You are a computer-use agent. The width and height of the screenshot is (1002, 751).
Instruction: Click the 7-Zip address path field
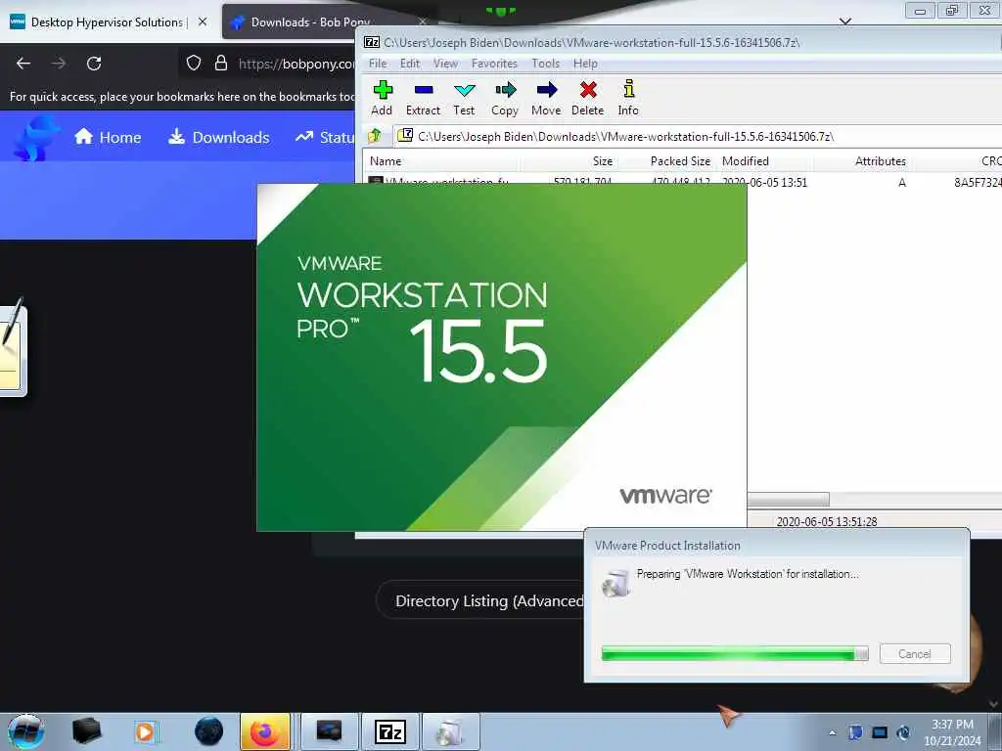click(x=697, y=136)
